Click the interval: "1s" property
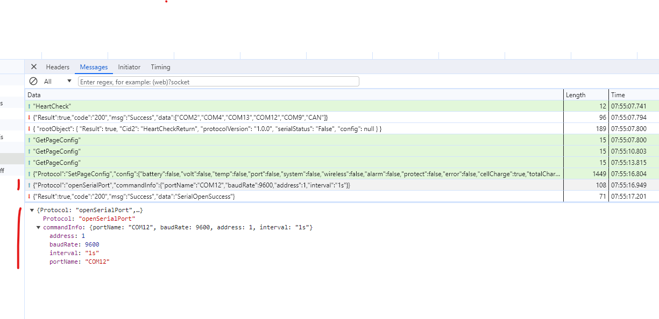 (74, 253)
